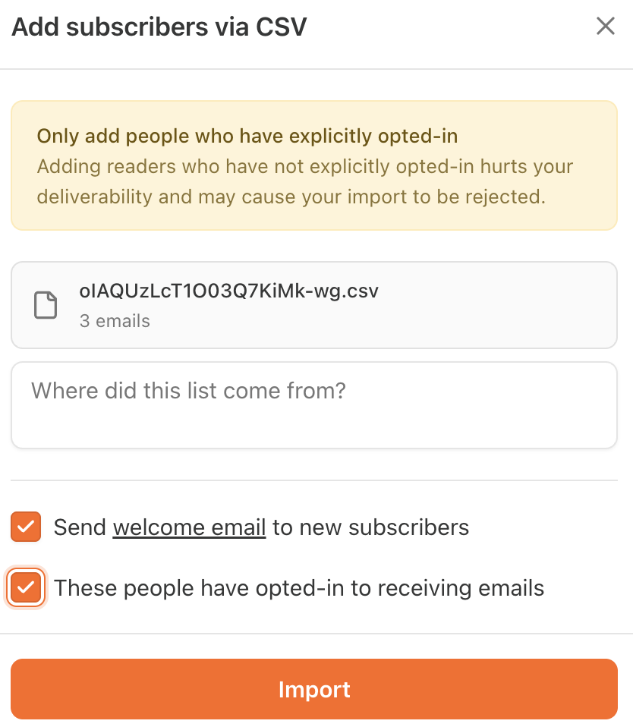Click the '3 emails' count text
The width and height of the screenshot is (633, 727).
115,321
